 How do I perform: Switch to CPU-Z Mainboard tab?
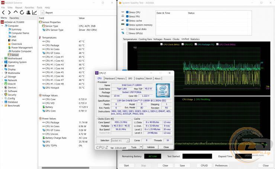pos(110,79)
